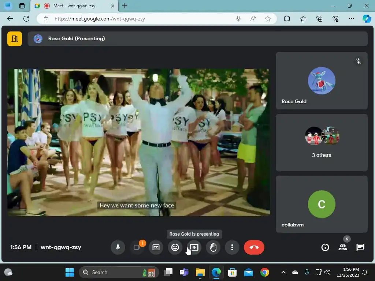Click the meeting code wnt-qgwq-zsy text
375x281 pixels.
tap(61, 247)
